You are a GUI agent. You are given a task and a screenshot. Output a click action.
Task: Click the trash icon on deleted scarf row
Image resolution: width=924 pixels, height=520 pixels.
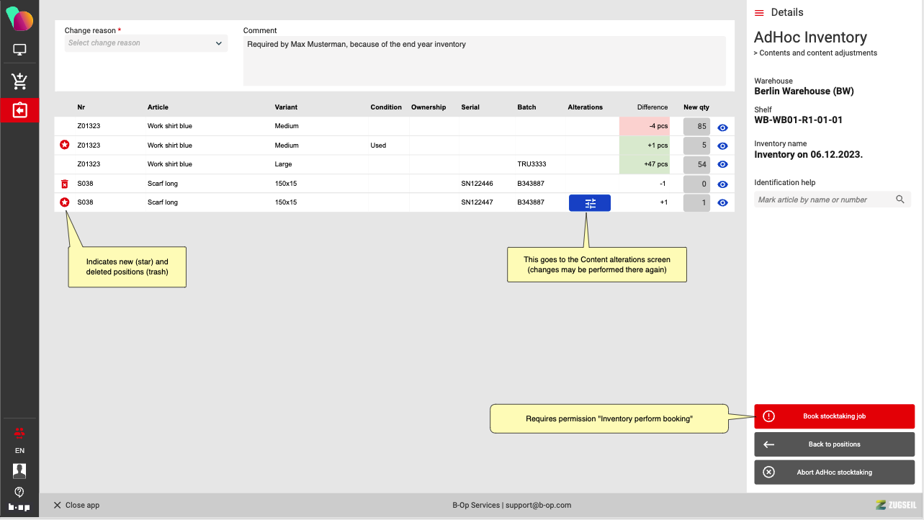pos(65,184)
